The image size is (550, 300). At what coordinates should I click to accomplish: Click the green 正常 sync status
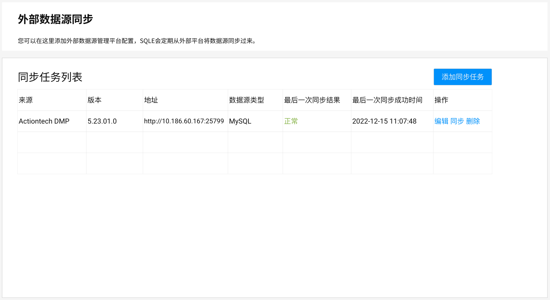pyautogui.click(x=291, y=121)
